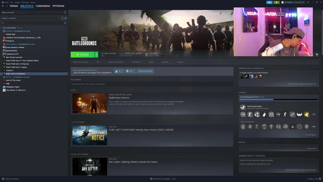Open advanced library filter options

(x=65, y=23)
